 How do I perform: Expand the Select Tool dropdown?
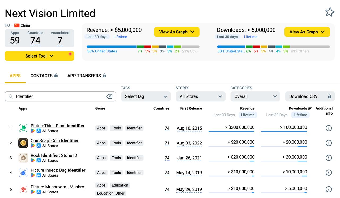(39, 56)
